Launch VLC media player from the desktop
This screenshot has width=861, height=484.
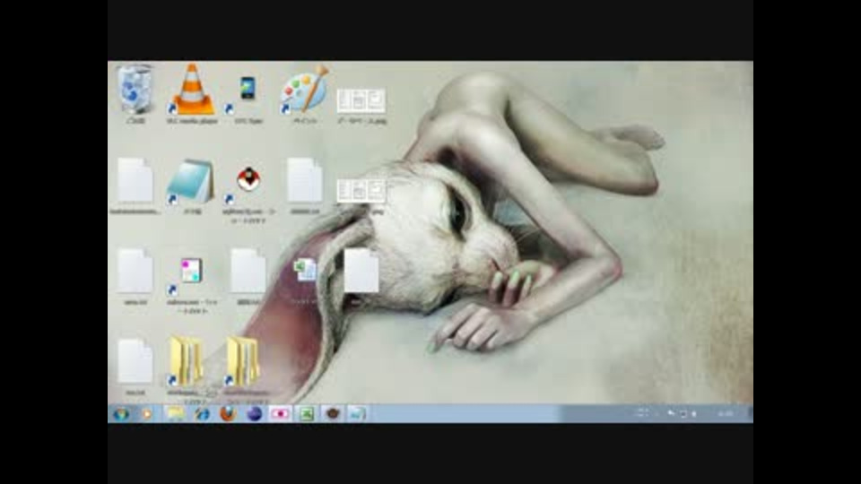[x=192, y=93]
